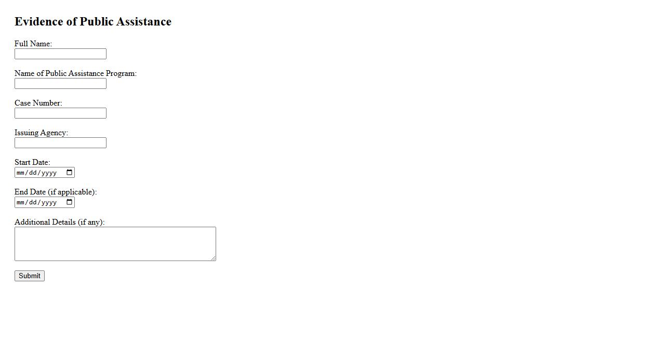Click the "Start Date:" label
This screenshot has width=664, height=338.
coord(32,162)
